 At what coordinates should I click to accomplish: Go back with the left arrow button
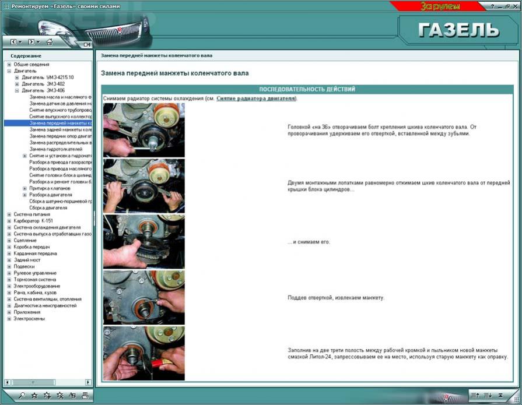tap(13, 41)
